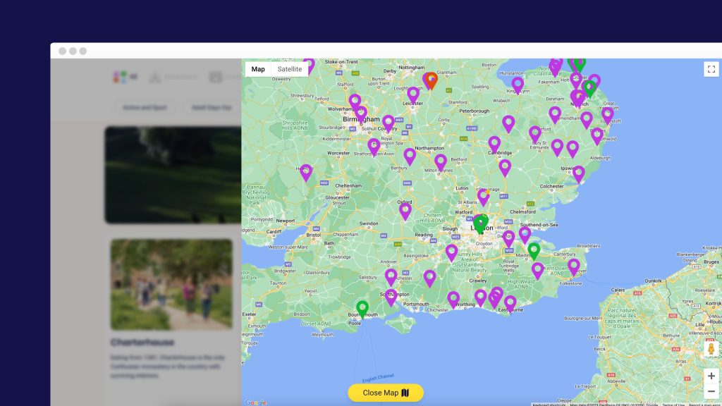Image resolution: width=722 pixels, height=406 pixels.
Task: Toggle fullscreen map view
Action: (711, 69)
